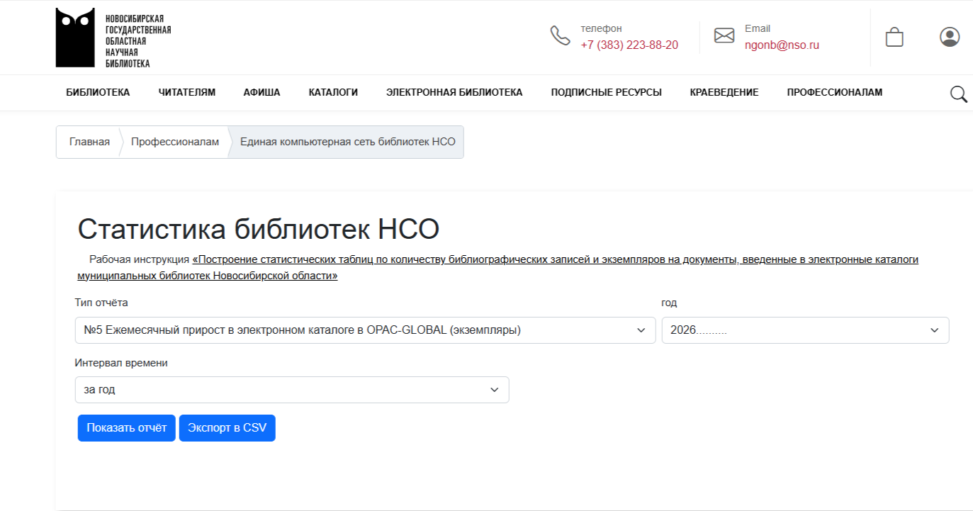Screen dimensions: 973x511
Task: Click the ngonb@nso.ru email link
Action: pos(781,45)
